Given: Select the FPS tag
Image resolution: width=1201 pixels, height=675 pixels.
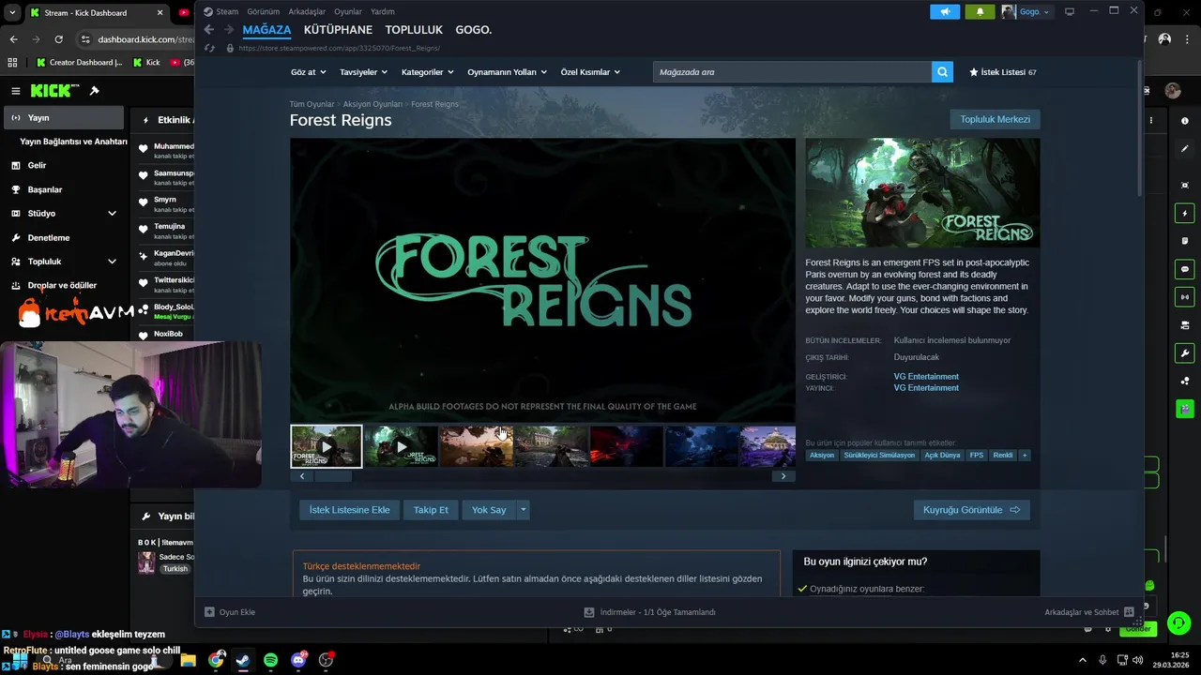Looking at the screenshot, I should 977,456.
